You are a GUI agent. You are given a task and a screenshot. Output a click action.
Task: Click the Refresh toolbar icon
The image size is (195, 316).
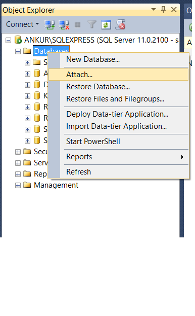(x=106, y=25)
